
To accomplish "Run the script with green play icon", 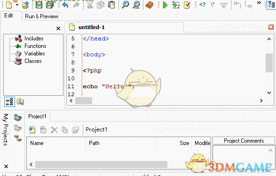I will 165,5.
